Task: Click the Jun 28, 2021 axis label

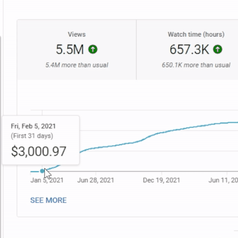Action: click(96, 180)
